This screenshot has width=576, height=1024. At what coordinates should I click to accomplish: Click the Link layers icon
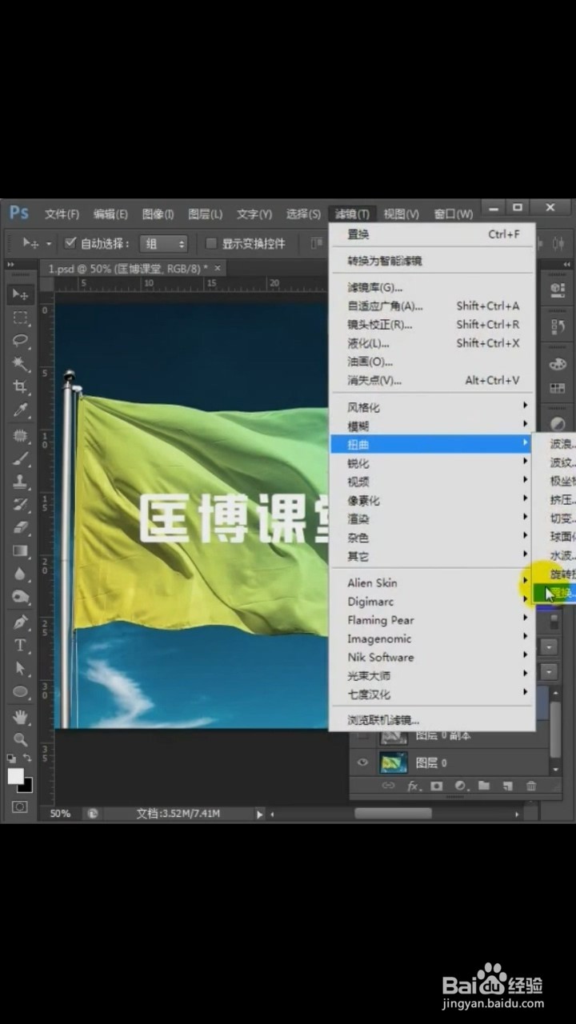point(389,786)
